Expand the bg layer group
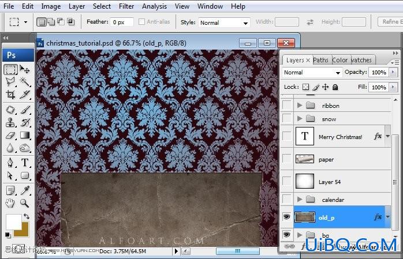 (300, 235)
